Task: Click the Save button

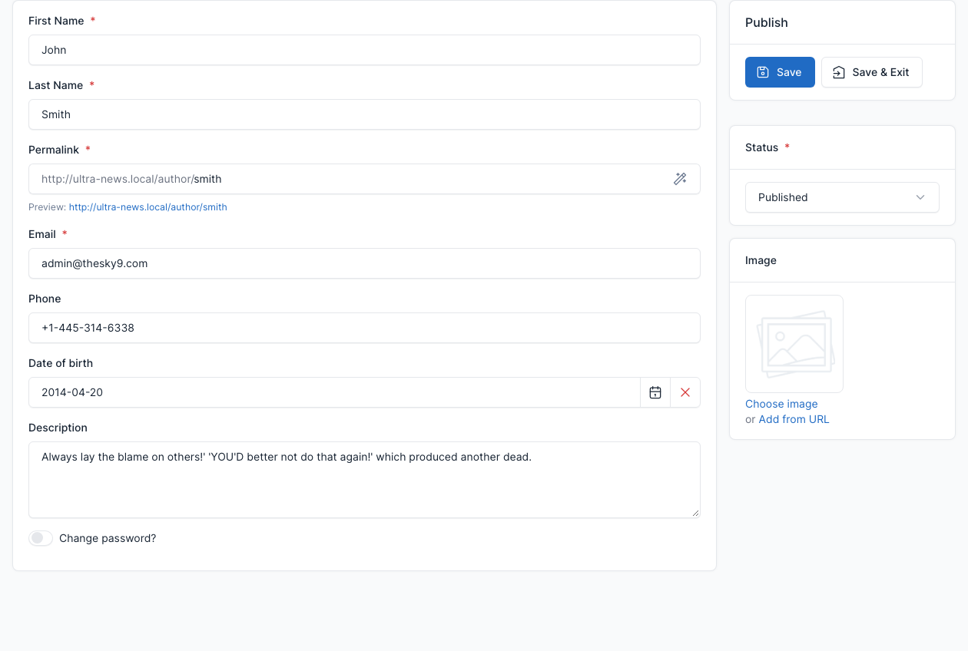Action: pyautogui.click(x=780, y=72)
